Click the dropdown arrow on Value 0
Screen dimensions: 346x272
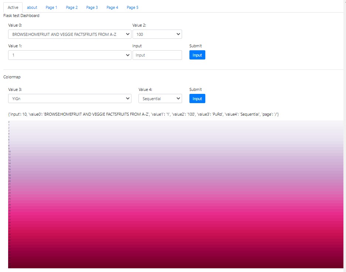pos(127,34)
